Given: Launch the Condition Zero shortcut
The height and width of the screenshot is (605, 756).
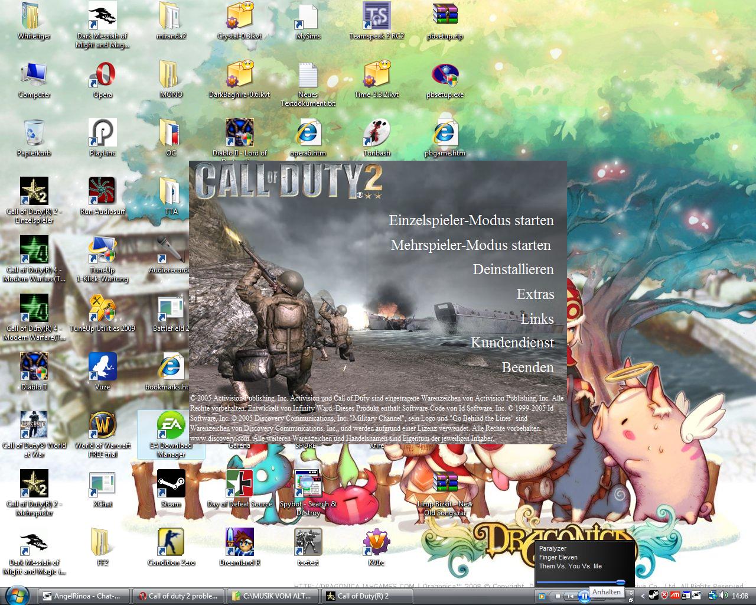Looking at the screenshot, I should 171,548.
